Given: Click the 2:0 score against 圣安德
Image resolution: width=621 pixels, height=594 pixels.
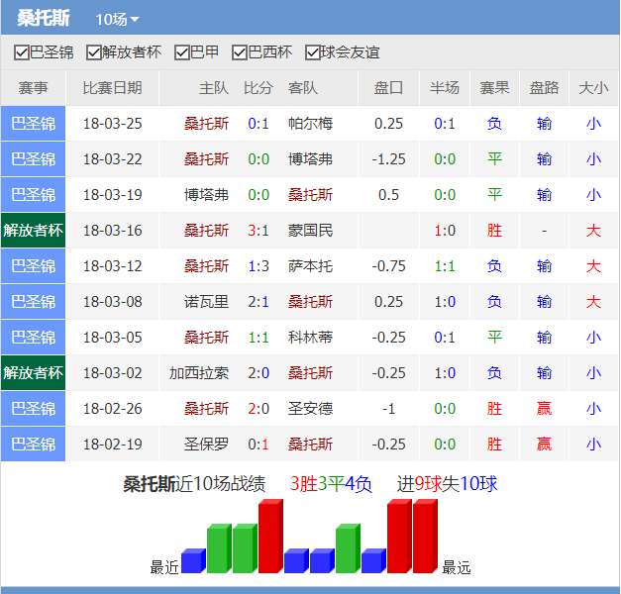Looking at the screenshot, I should pyautogui.click(x=258, y=409).
